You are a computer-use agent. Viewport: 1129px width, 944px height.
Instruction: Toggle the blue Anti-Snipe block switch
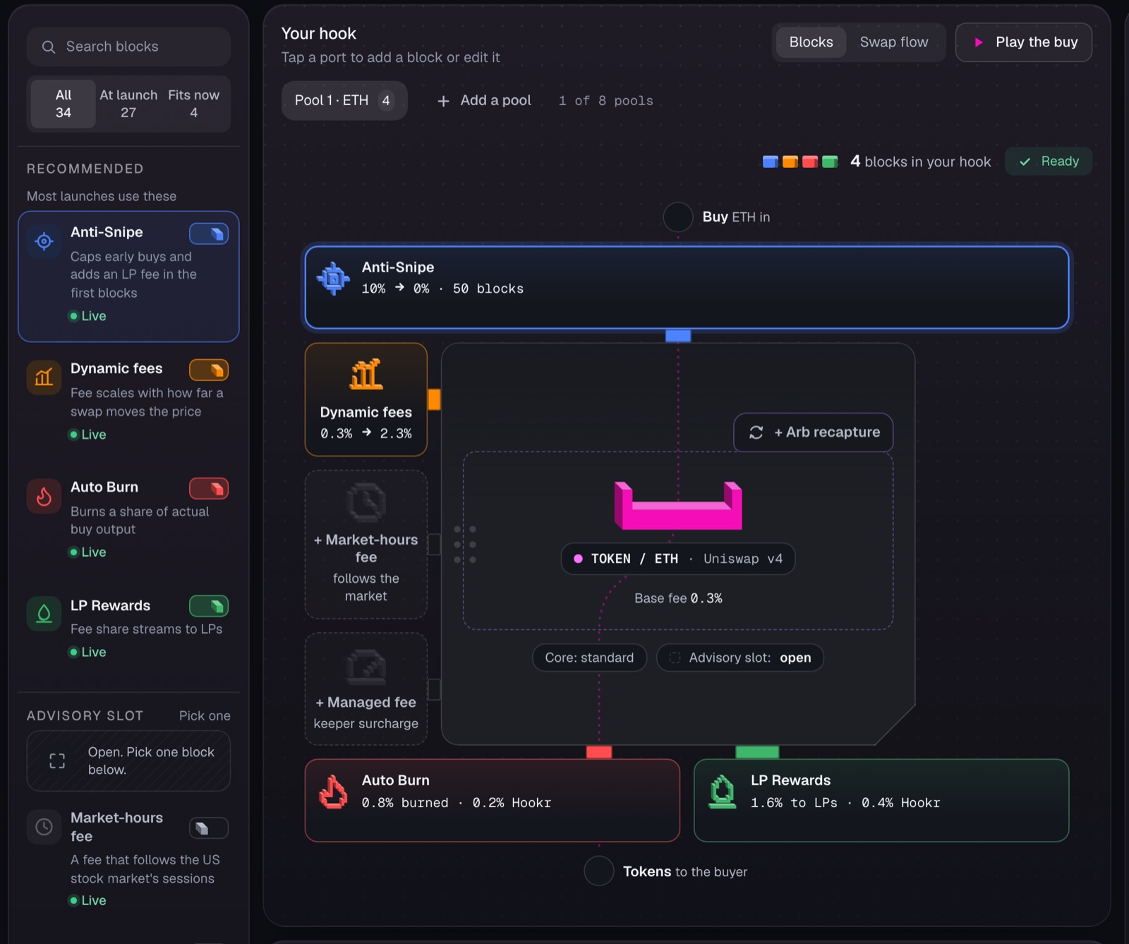click(209, 234)
